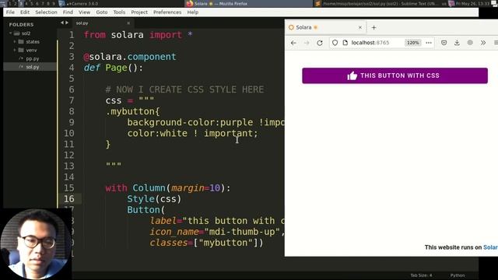The width and height of the screenshot is (498, 280).
Task: Collapse the sol2 root folder
Action: click(x=11, y=33)
